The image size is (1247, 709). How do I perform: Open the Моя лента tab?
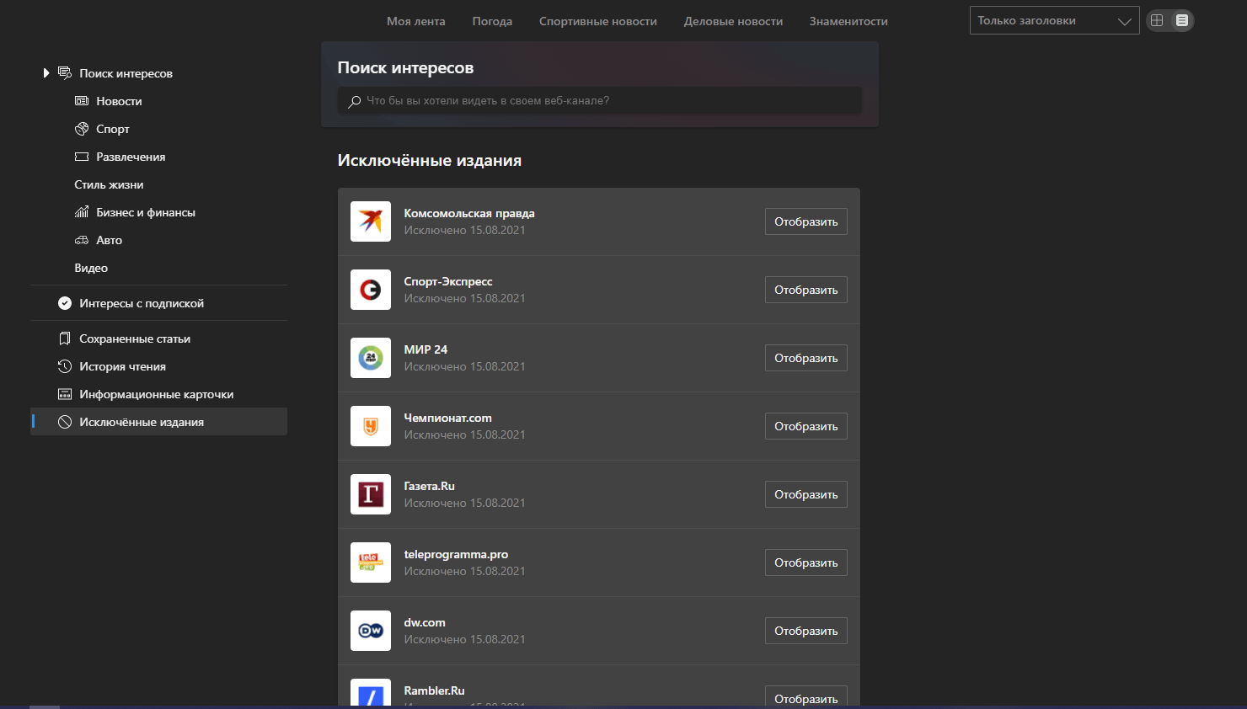tap(416, 21)
